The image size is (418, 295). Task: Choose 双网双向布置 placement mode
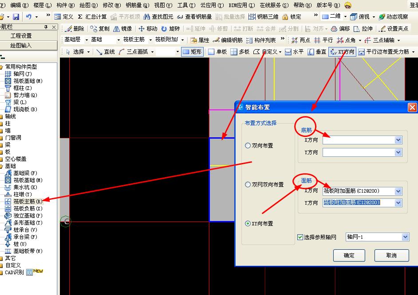(248, 185)
